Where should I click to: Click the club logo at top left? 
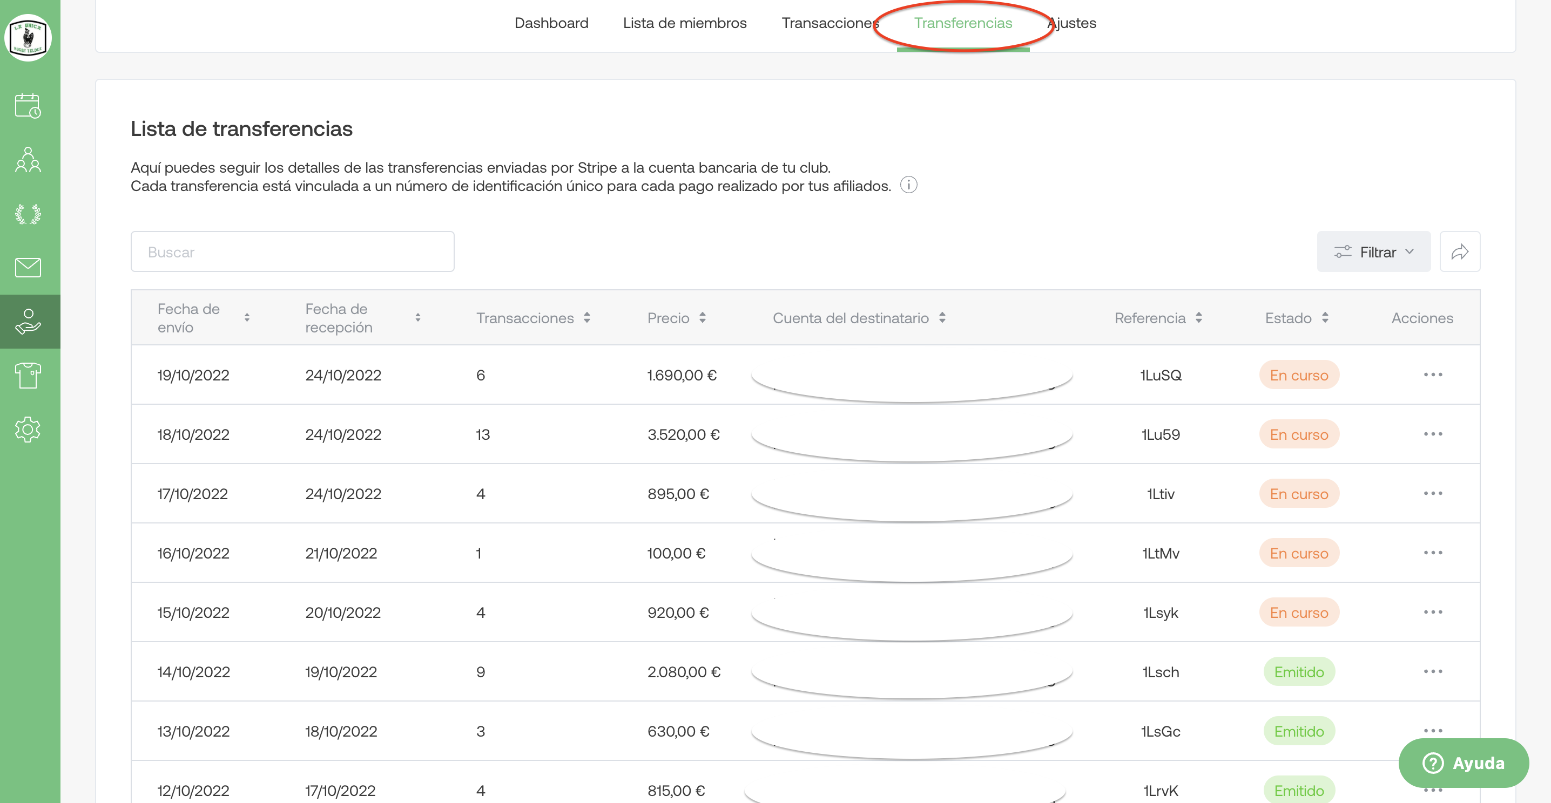tap(28, 38)
